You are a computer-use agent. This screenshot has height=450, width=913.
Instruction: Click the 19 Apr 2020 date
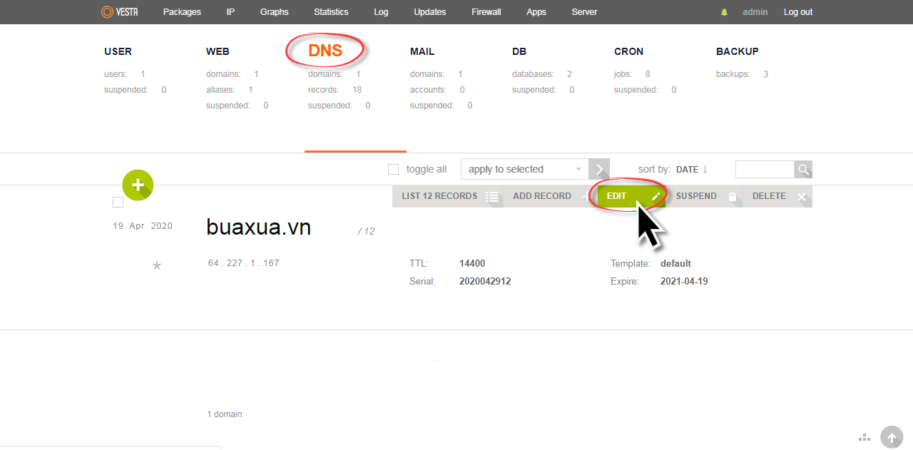pos(143,226)
